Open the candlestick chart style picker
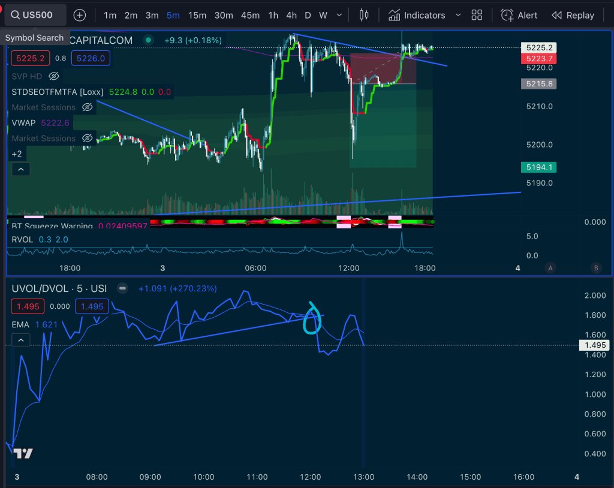The height and width of the screenshot is (488, 614). 363,15
